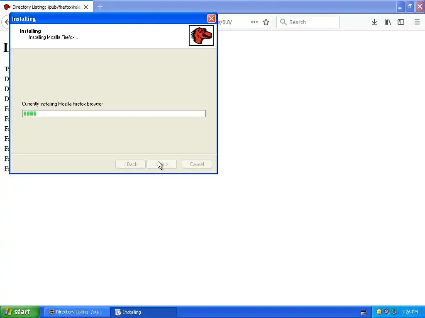The height and width of the screenshot is (318, 425).
Task: Click the disabled Back button in the installer
Action: 130,164
